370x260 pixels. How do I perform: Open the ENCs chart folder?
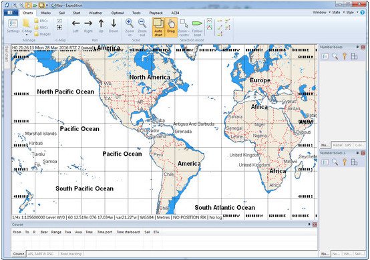(41, 21)
